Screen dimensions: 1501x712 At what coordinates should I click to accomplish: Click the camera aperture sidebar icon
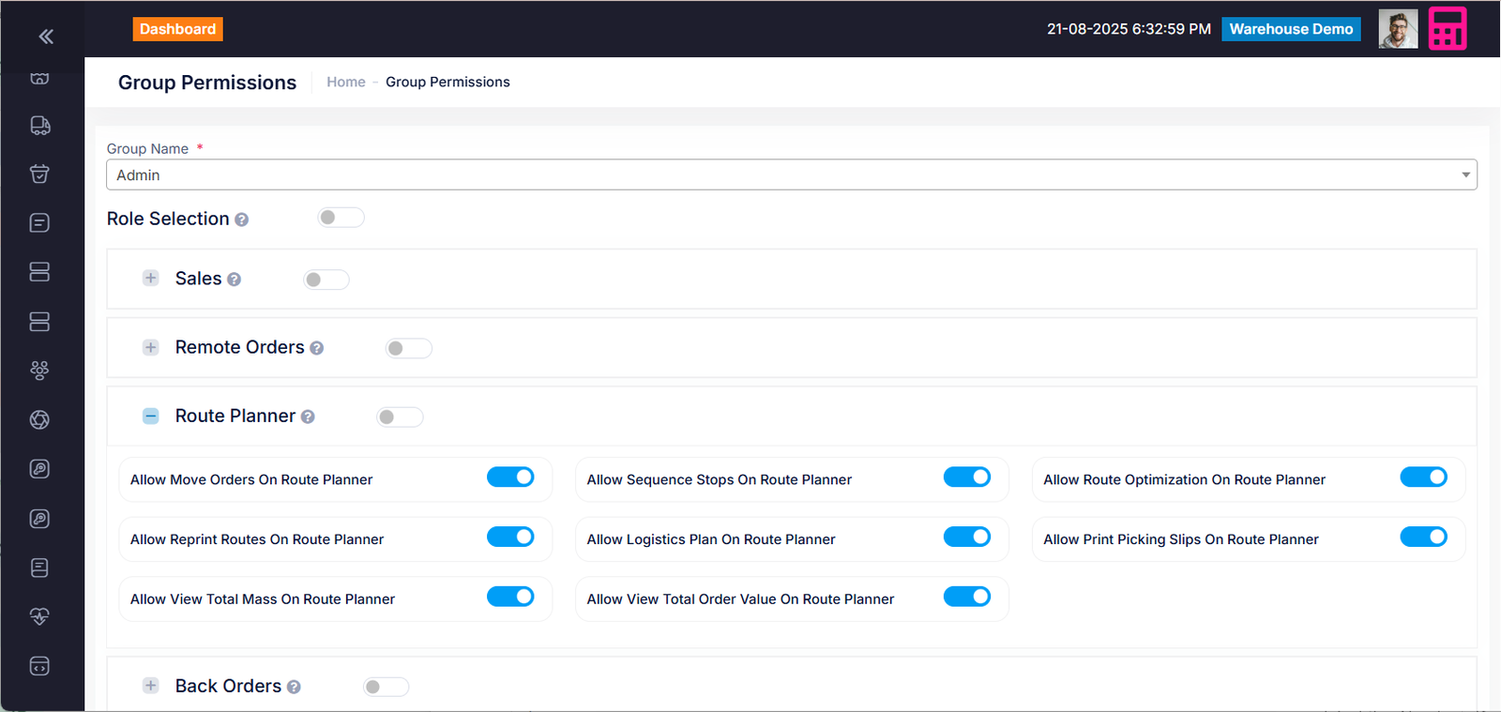(x=39, y=419)
